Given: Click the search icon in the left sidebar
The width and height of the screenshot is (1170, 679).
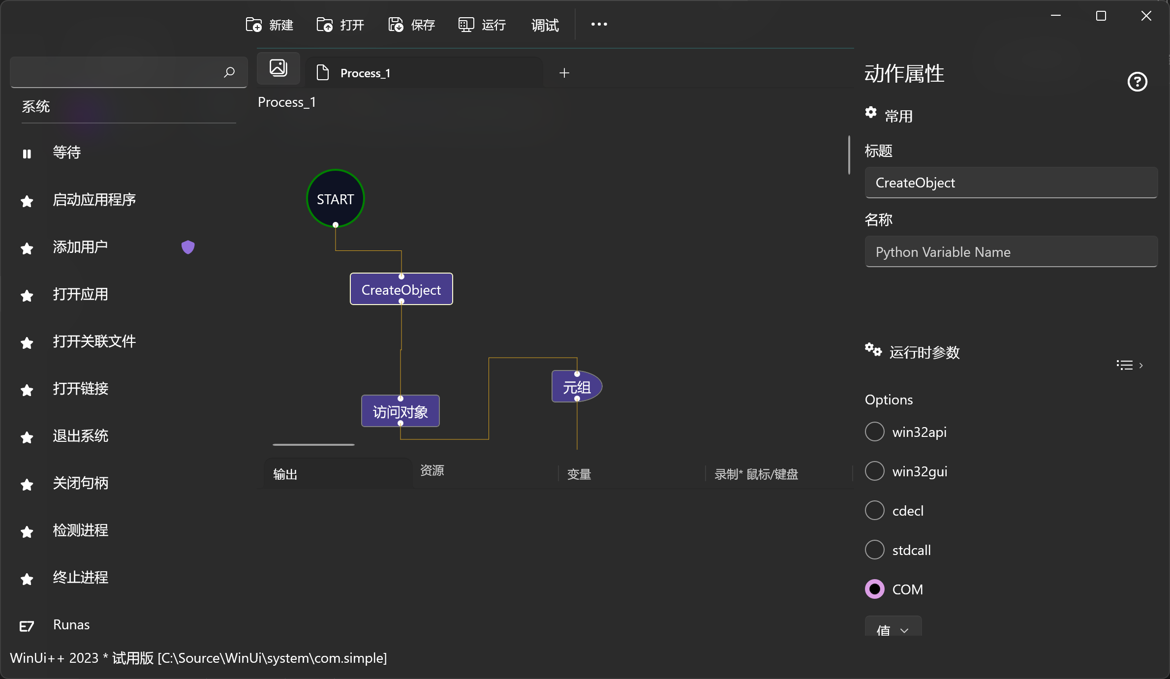Looking at the screenshot, I should (x=229, y=72).
